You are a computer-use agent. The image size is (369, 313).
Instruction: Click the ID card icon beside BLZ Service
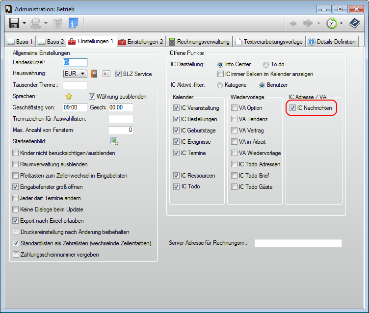pyautogui.click(x=106, y=74)
